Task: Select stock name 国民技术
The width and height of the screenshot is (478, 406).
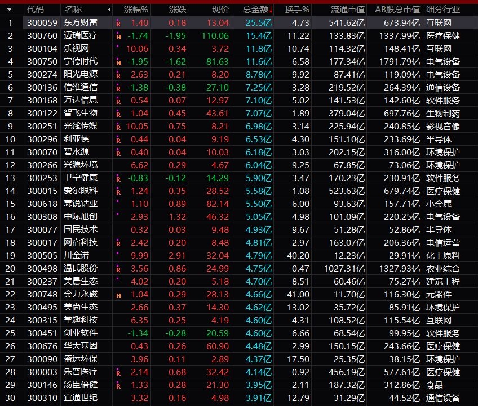Action: (x=81, y=229)
